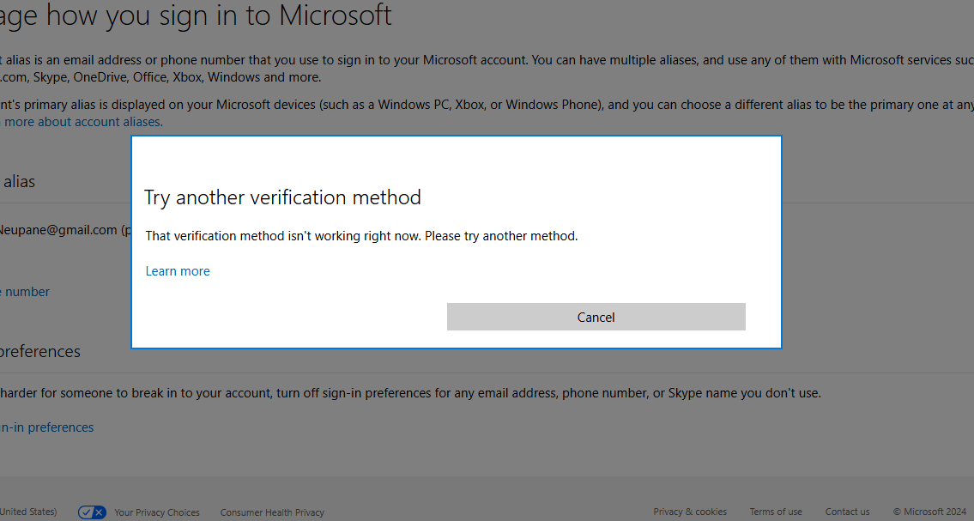Click the 'United States)' footer language text
The width and height of the screenshot is (974, 521).
click(x=28, y=512)
